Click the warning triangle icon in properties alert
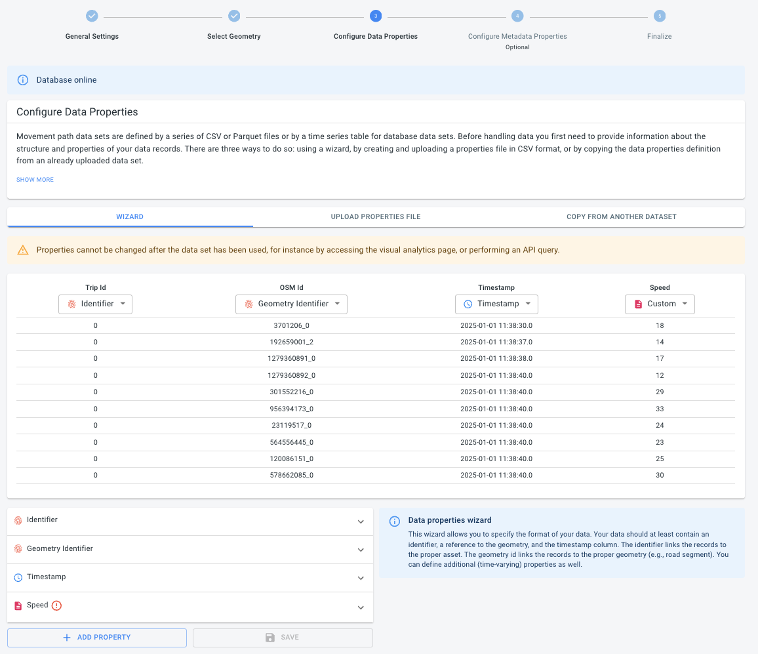This screenshot has height=654, width=758. [23, 250]
